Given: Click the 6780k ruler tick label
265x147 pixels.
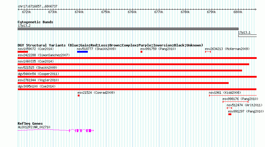Looking at the screenshot, I should point(185,12).
